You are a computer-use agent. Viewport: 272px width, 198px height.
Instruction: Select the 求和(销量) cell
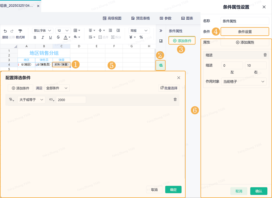pos(61,65)
